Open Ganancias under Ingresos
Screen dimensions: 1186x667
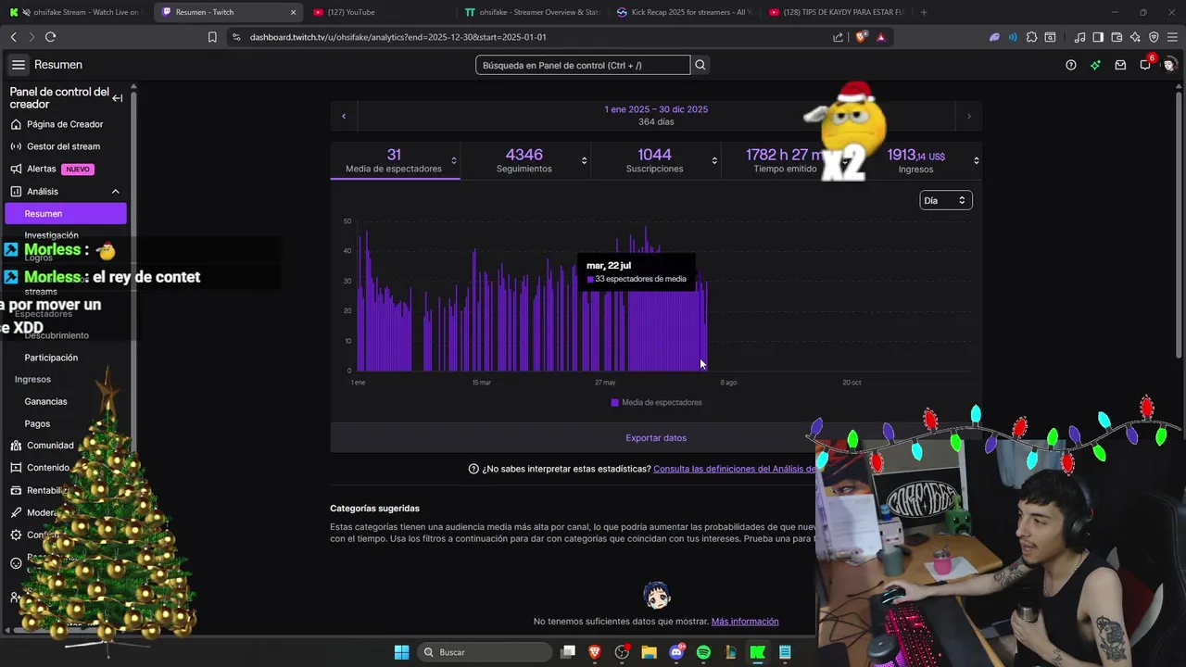[45, 401]
